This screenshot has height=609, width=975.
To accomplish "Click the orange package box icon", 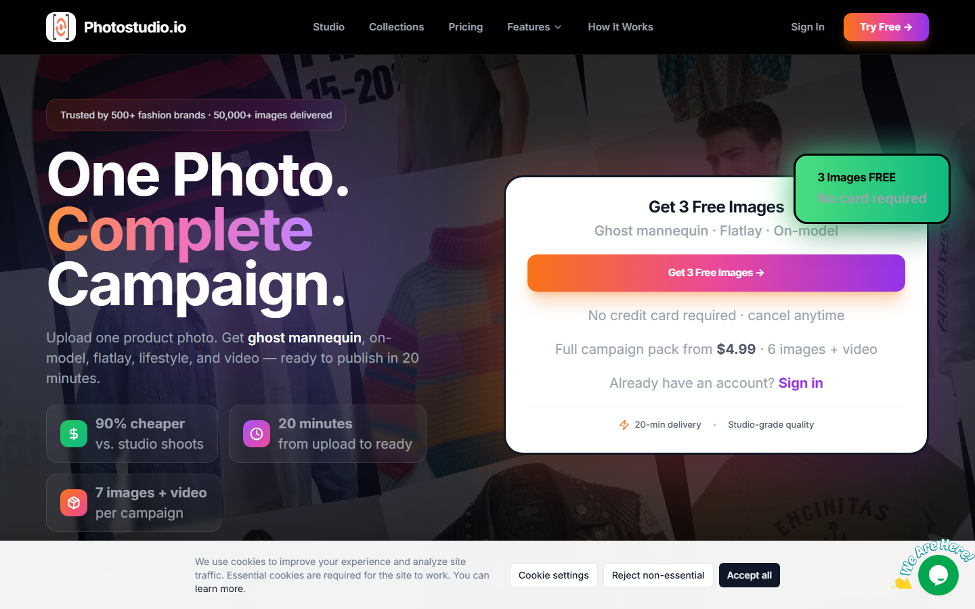I will (x=74, y=503).
